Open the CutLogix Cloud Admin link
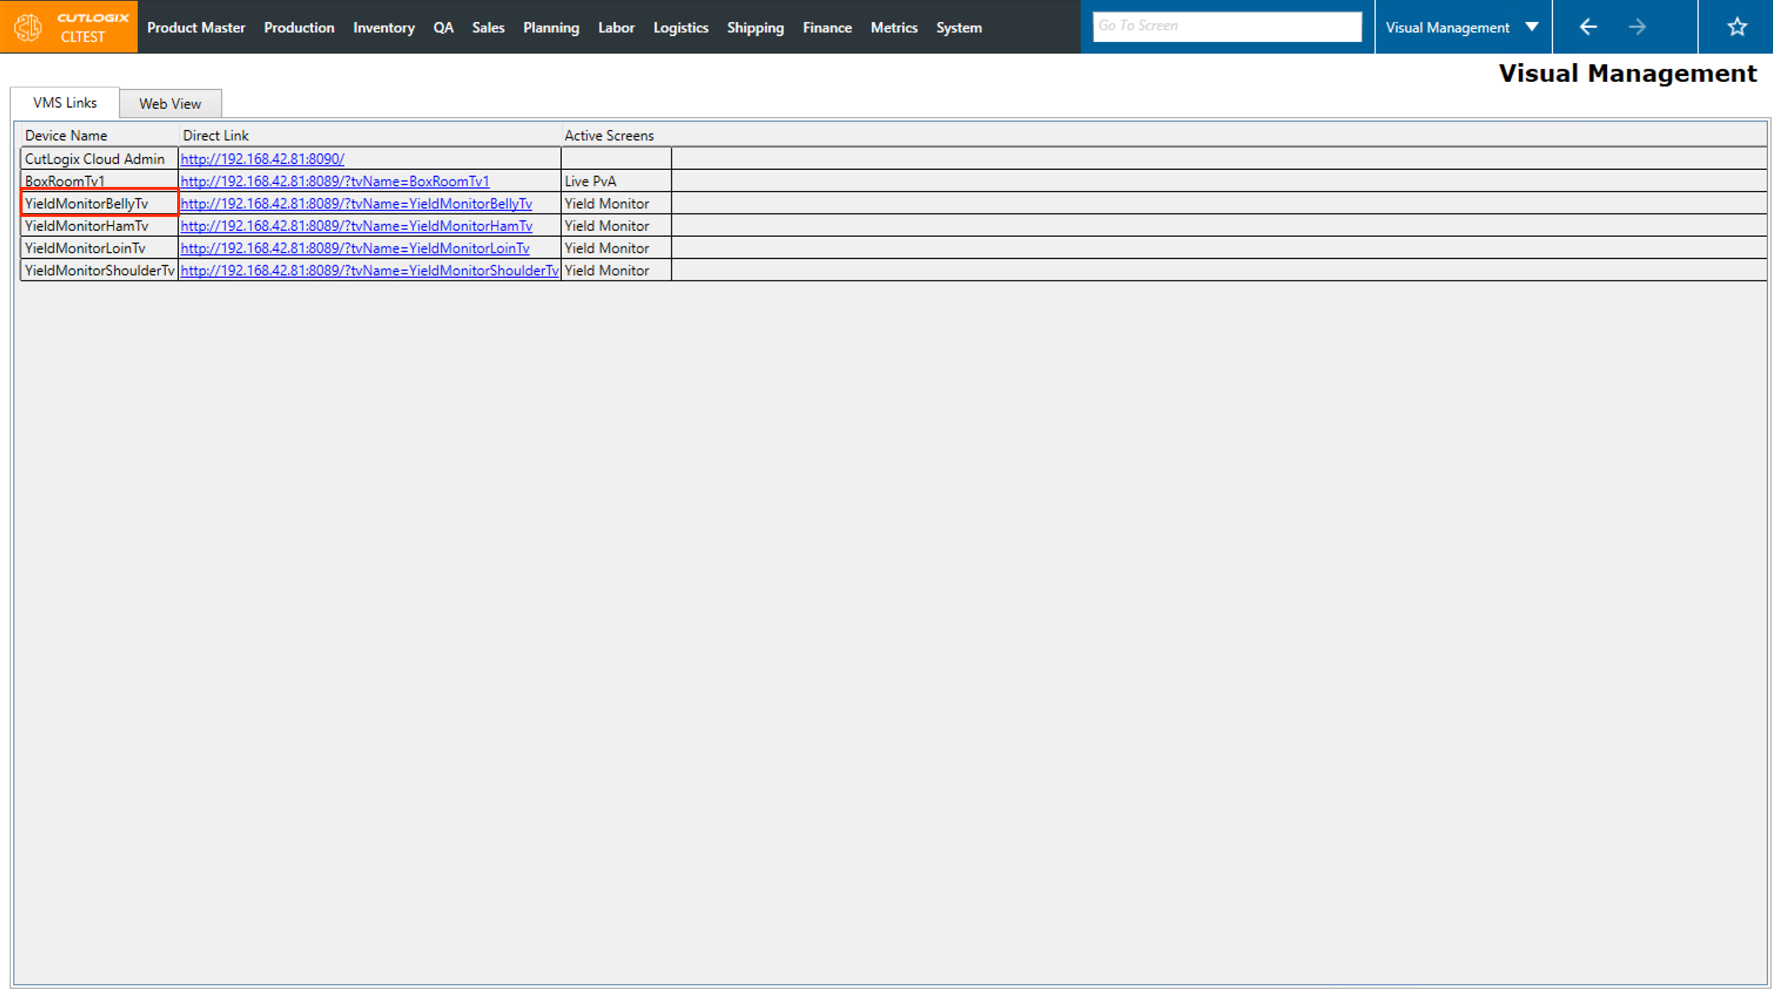 tap(262, 159)
